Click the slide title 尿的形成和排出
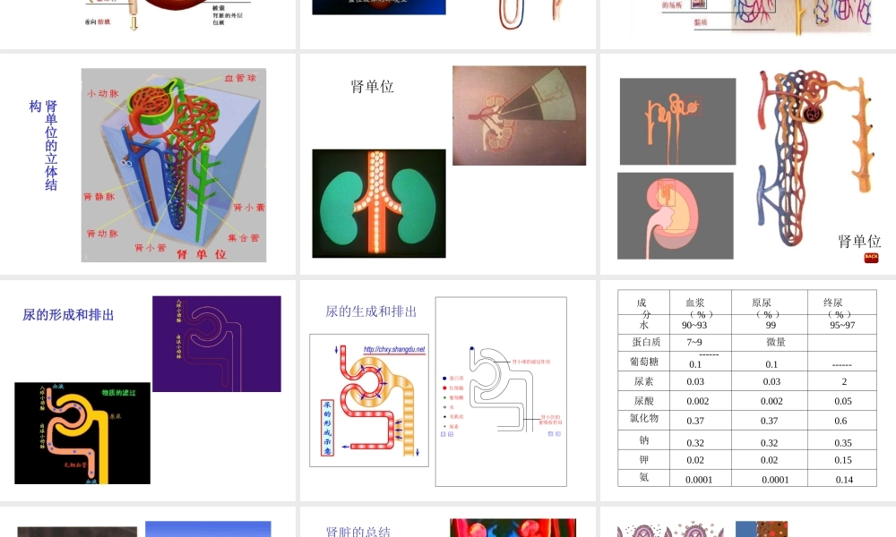896x537 pixels. pyautogui.click(x=68, y=315)
